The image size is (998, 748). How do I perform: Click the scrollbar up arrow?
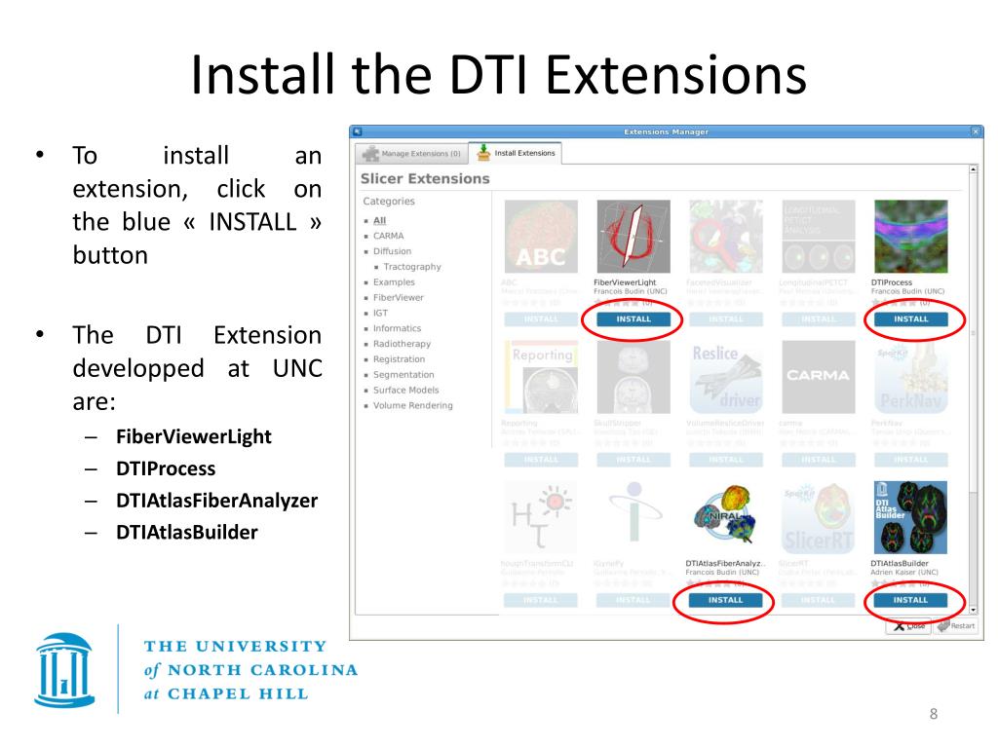973,169
